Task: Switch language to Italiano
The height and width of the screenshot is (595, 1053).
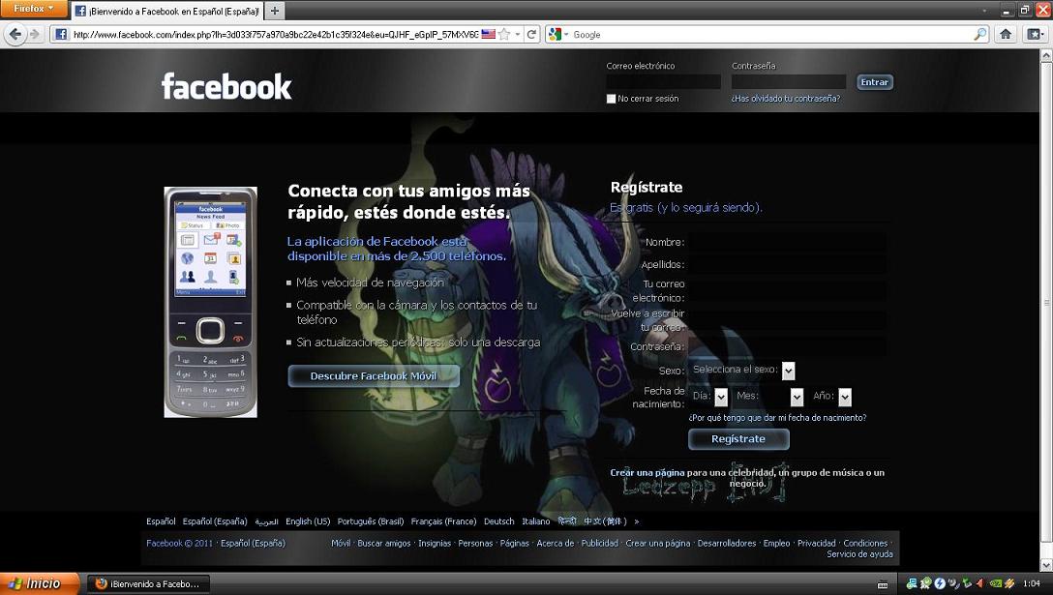Action: (536, 521)
